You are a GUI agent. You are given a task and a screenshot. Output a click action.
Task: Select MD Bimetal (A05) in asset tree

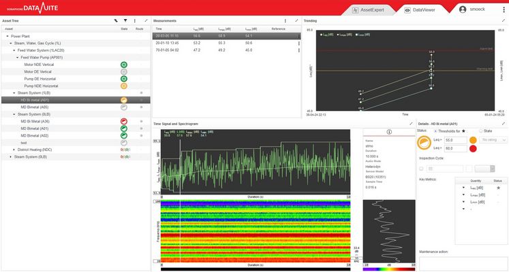(x=34, y=107)
